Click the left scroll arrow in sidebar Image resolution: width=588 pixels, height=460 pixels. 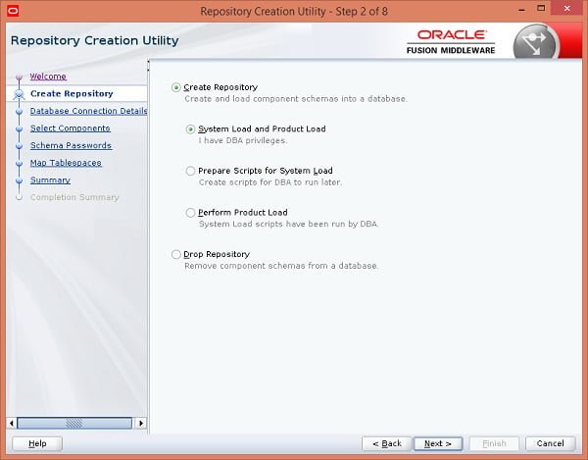(11, 424)
